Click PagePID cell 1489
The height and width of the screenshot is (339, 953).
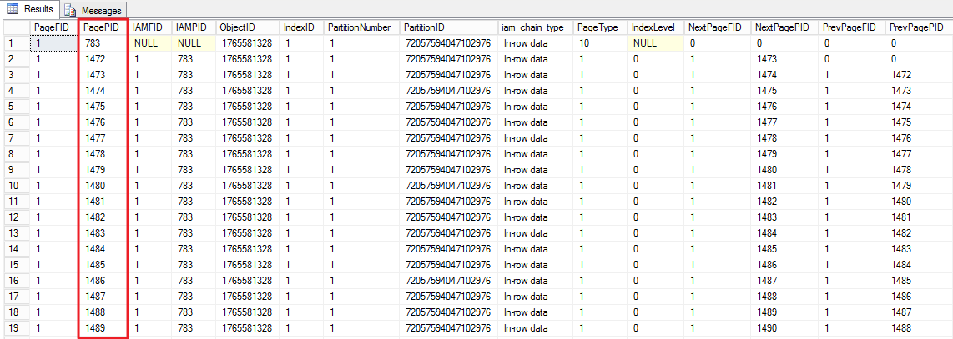(x=103, y=327)
